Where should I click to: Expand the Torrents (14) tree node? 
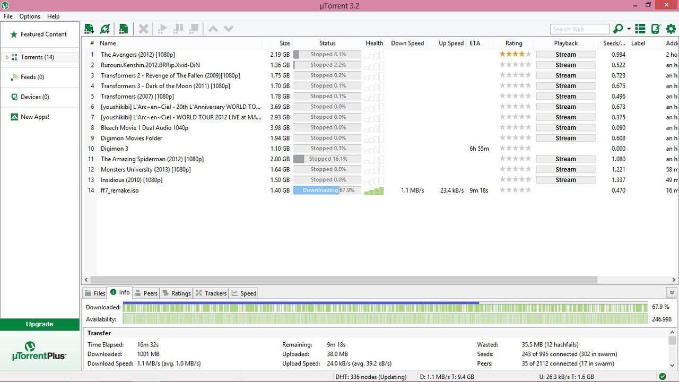coord(7,57)
